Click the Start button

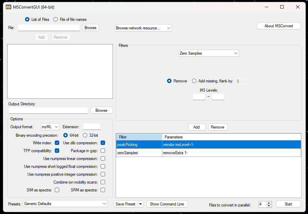[x=288, y=204]
